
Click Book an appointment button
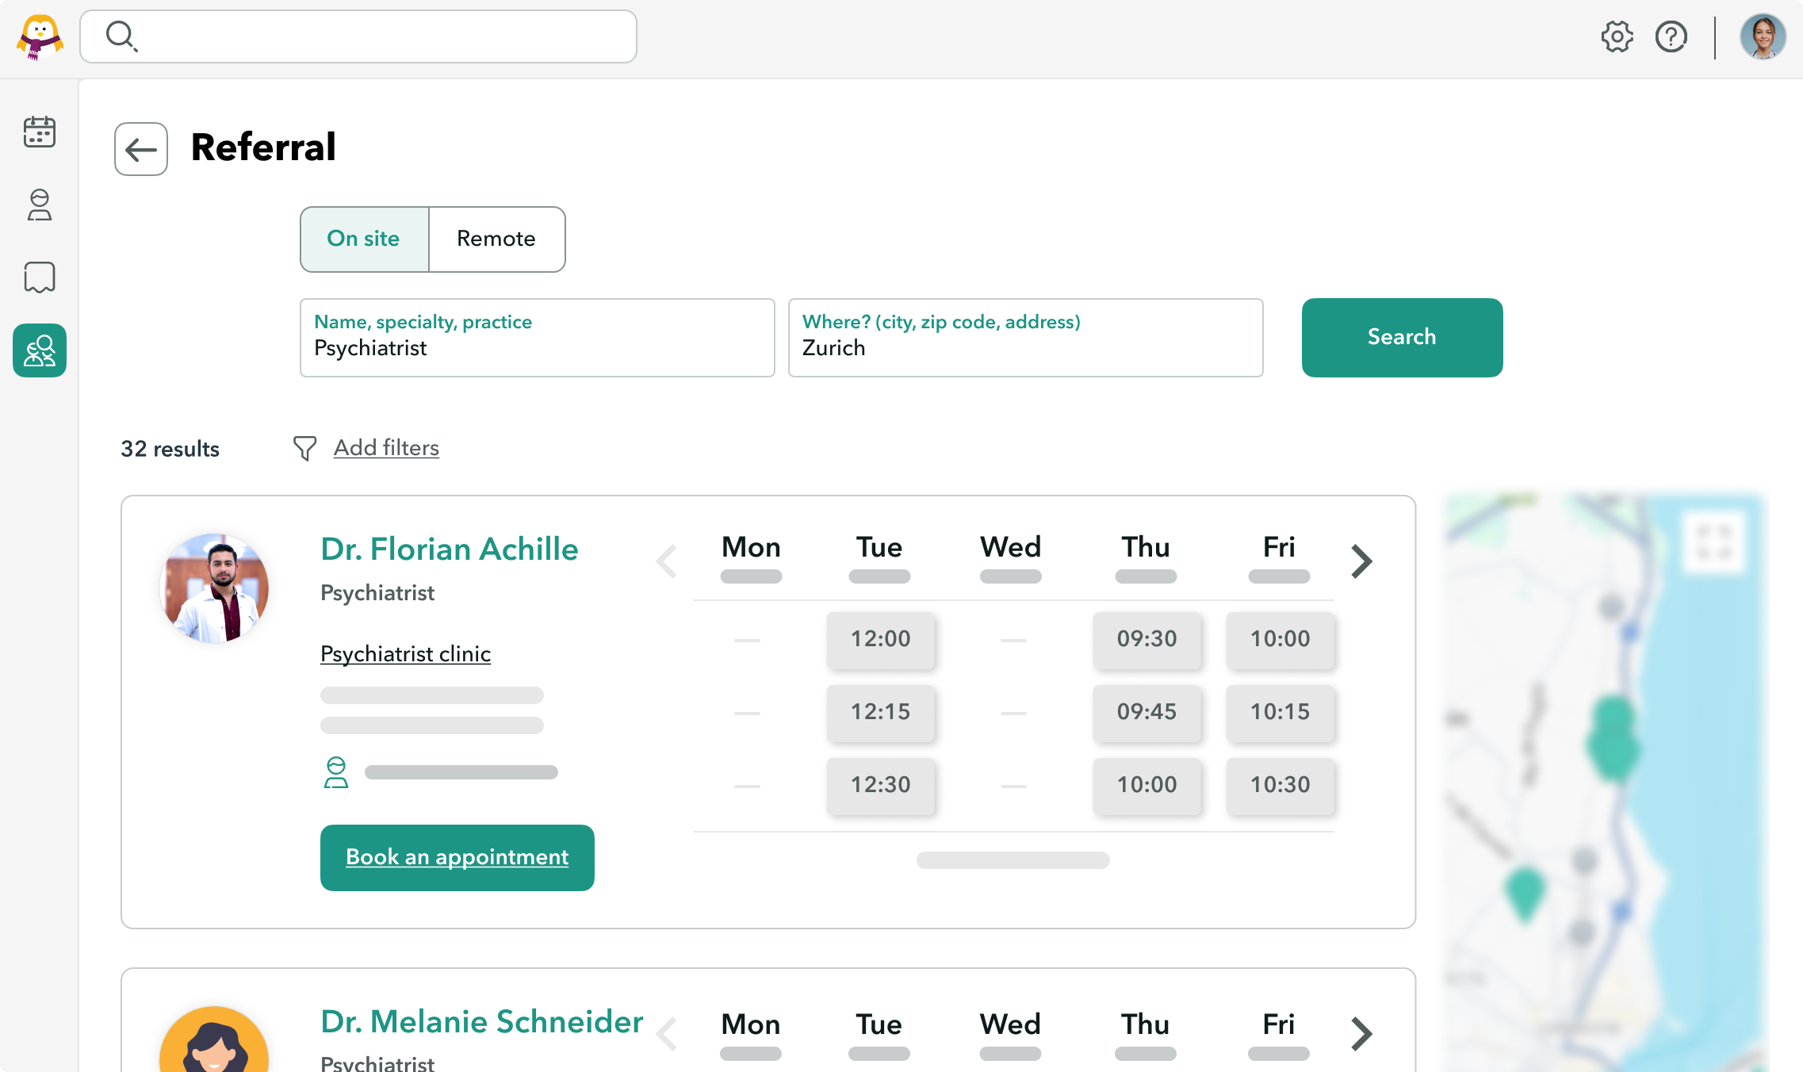[x=457, y=858]
